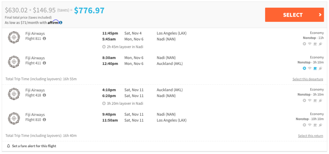
Task: Click the Wi-Fi icon on the LAX–Nadi 11h flight
Action: click(x=310, y=44)
